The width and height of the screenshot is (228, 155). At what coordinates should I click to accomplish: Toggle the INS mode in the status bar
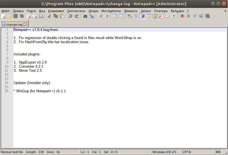pos(218,152)
